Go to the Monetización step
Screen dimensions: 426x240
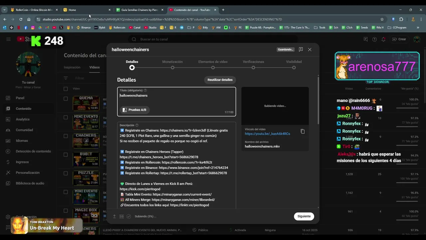coord(172,65)
